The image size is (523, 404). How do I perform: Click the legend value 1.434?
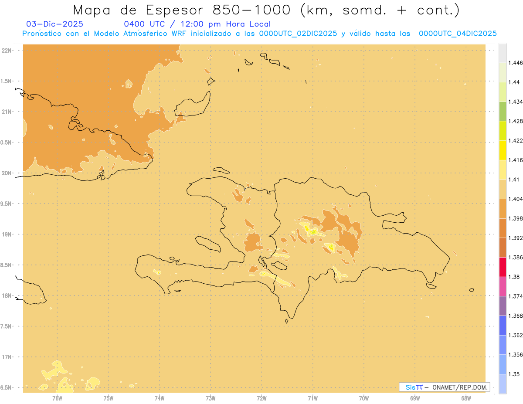click(x=516, y=102)
